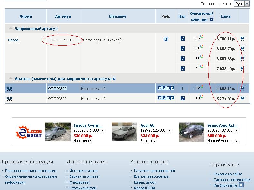This screenshot has height=190, width=254.
Task: Add the 5 274,02р. SKF pump to cart
Action: tap(242, 98)
